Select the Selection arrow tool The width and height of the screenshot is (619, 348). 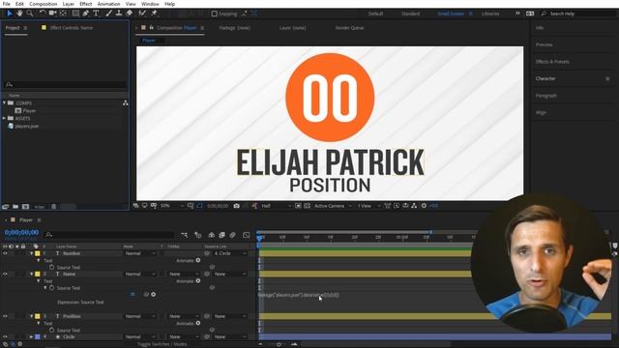10,14
